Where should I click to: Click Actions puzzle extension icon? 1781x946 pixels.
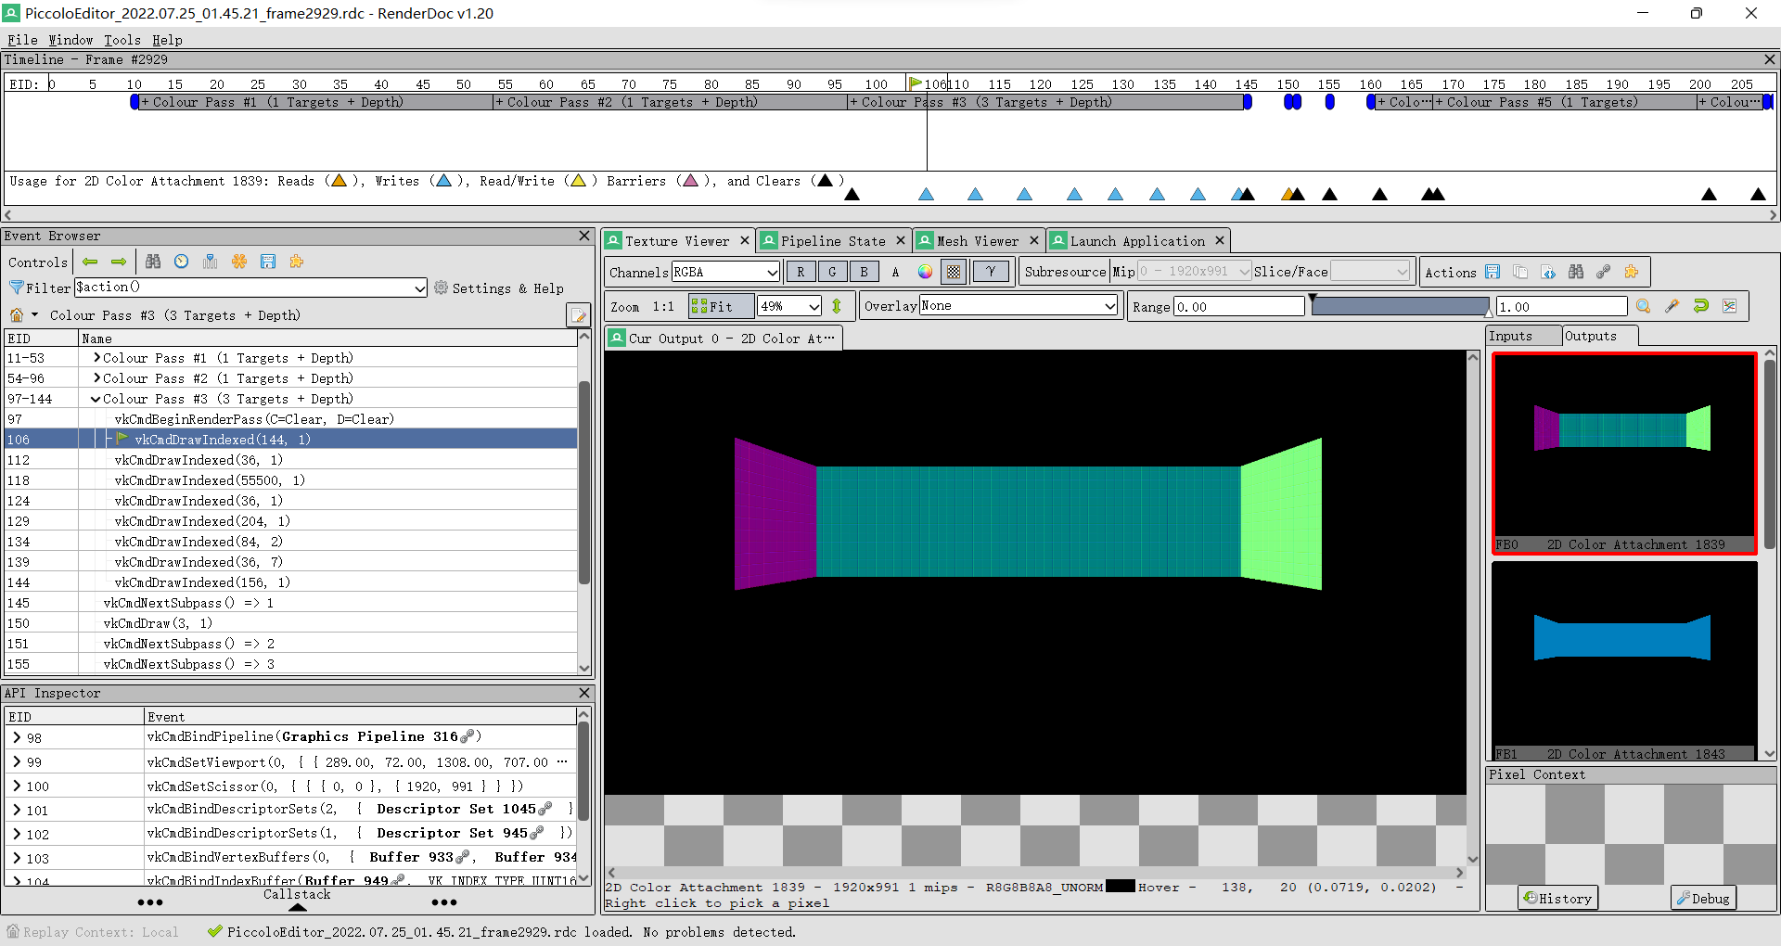click(x=1632, y=272)
